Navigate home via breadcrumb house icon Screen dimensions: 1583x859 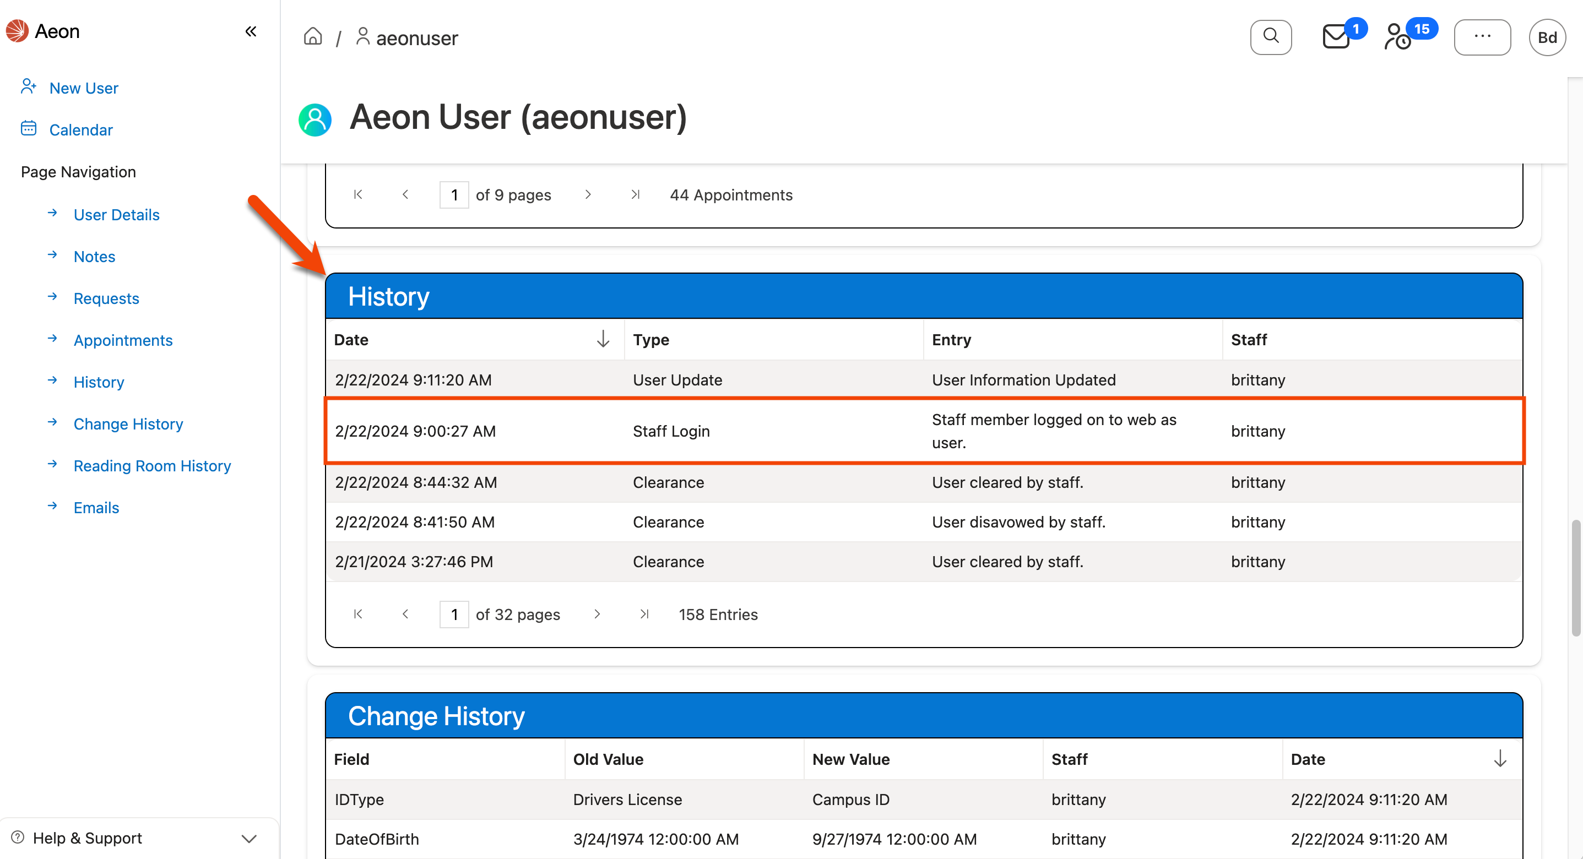click(313, 36)
